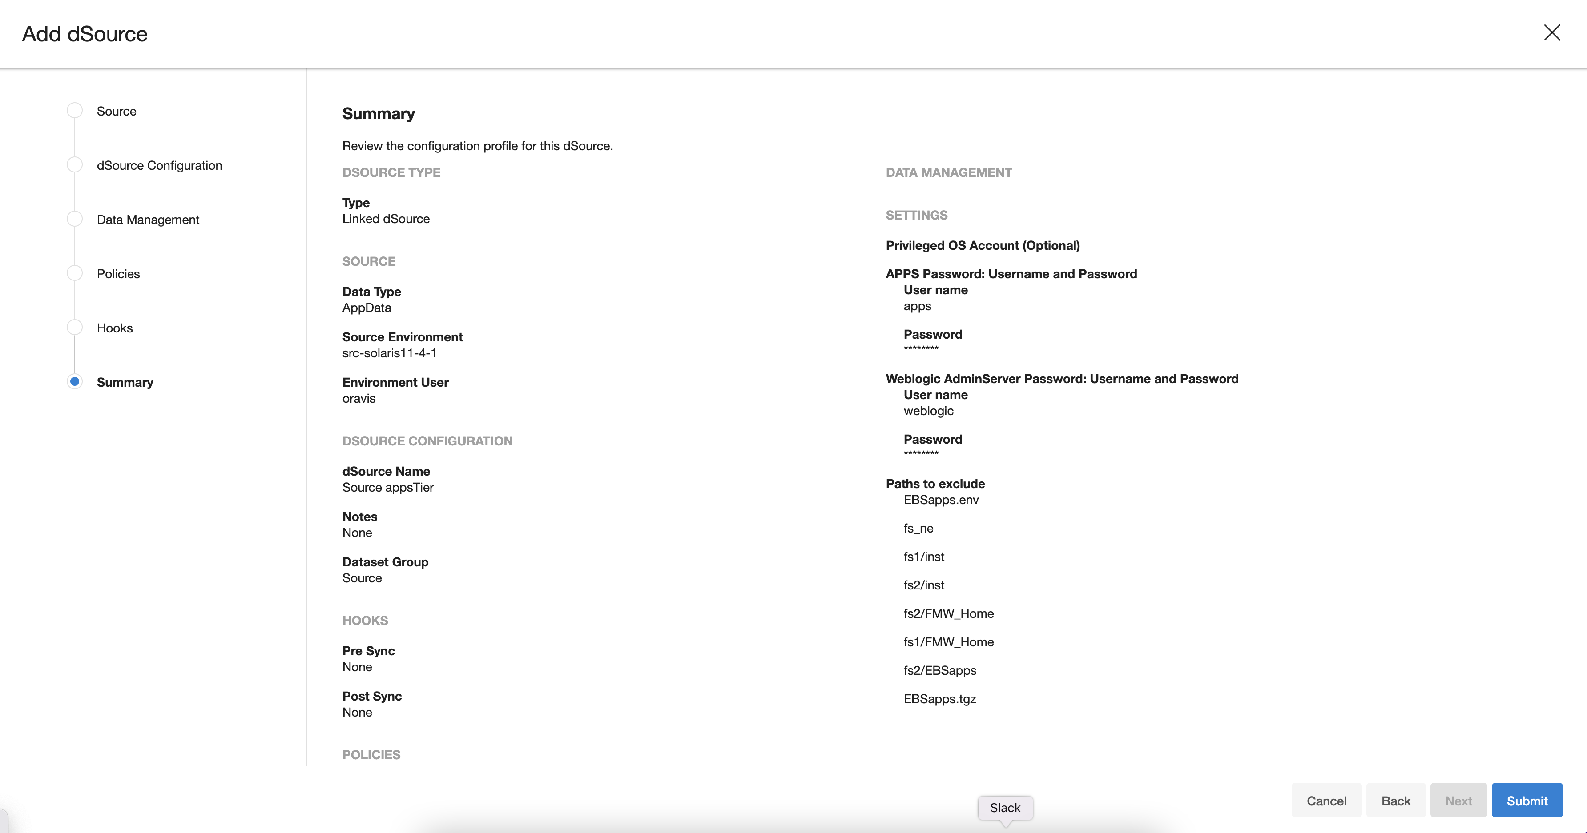Viewport: 1587px width, 833px height.
Task: Click the Data Management step circle
Action: 75,219
